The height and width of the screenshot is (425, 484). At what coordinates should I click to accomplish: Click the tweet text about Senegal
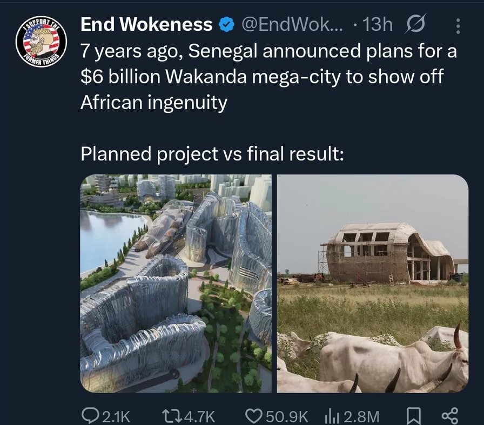(x=268, y=102)
